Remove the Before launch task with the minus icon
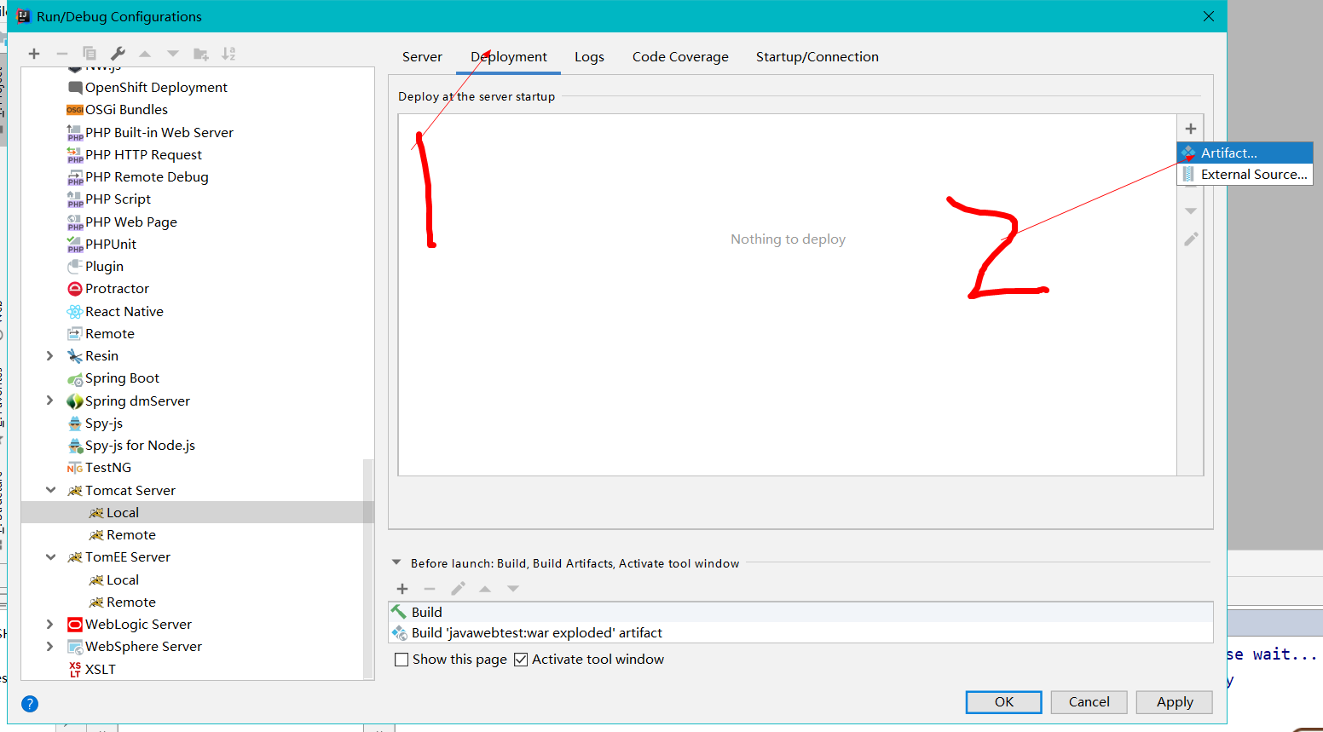The height and width of the screenshot is (732, 1323). [430, 589]
